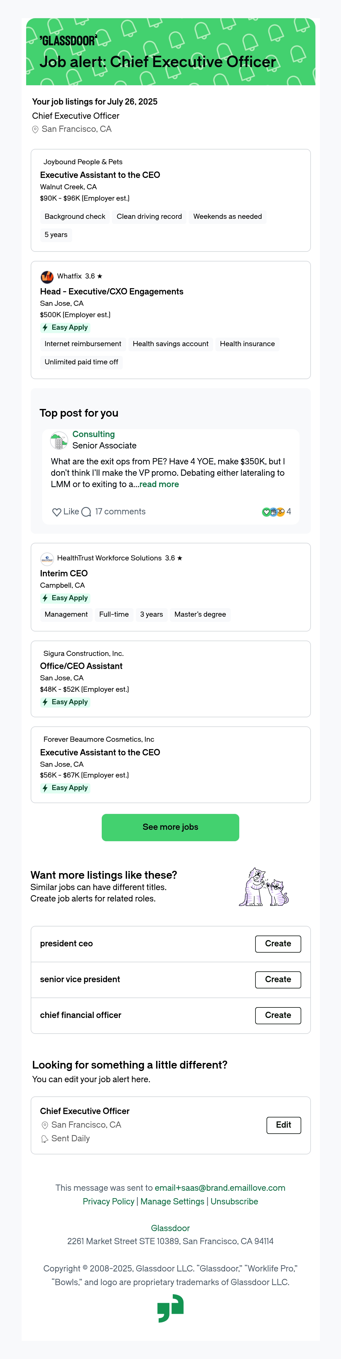Click the See more jobs button

(170, 827)
